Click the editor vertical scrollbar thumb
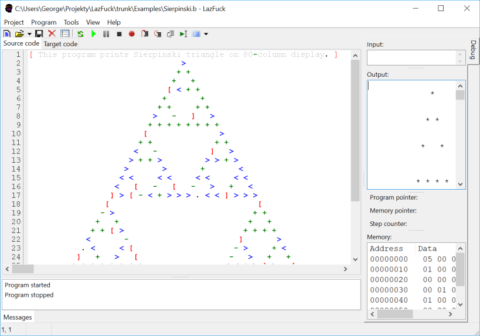Viewport: 480px width, 336px height. (x=355, y=131)
